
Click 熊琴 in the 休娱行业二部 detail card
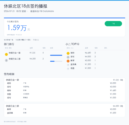[x=9, y=109]
